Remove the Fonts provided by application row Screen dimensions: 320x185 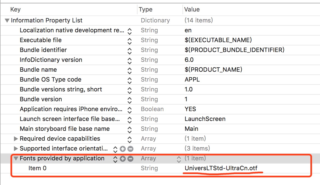[x=130, y=159]
